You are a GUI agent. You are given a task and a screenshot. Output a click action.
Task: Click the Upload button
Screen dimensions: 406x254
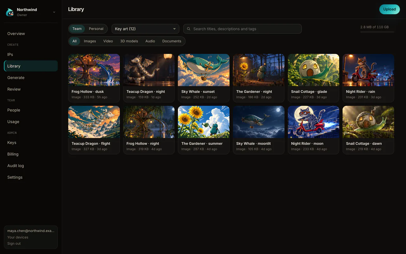(390, 9)
